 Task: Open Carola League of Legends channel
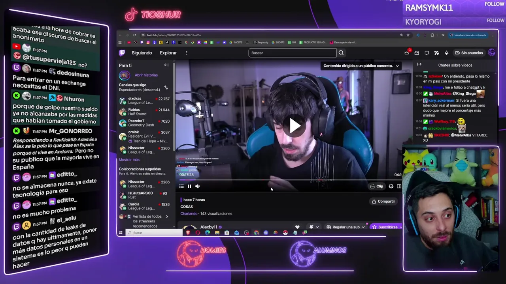[x=144, y=206]
